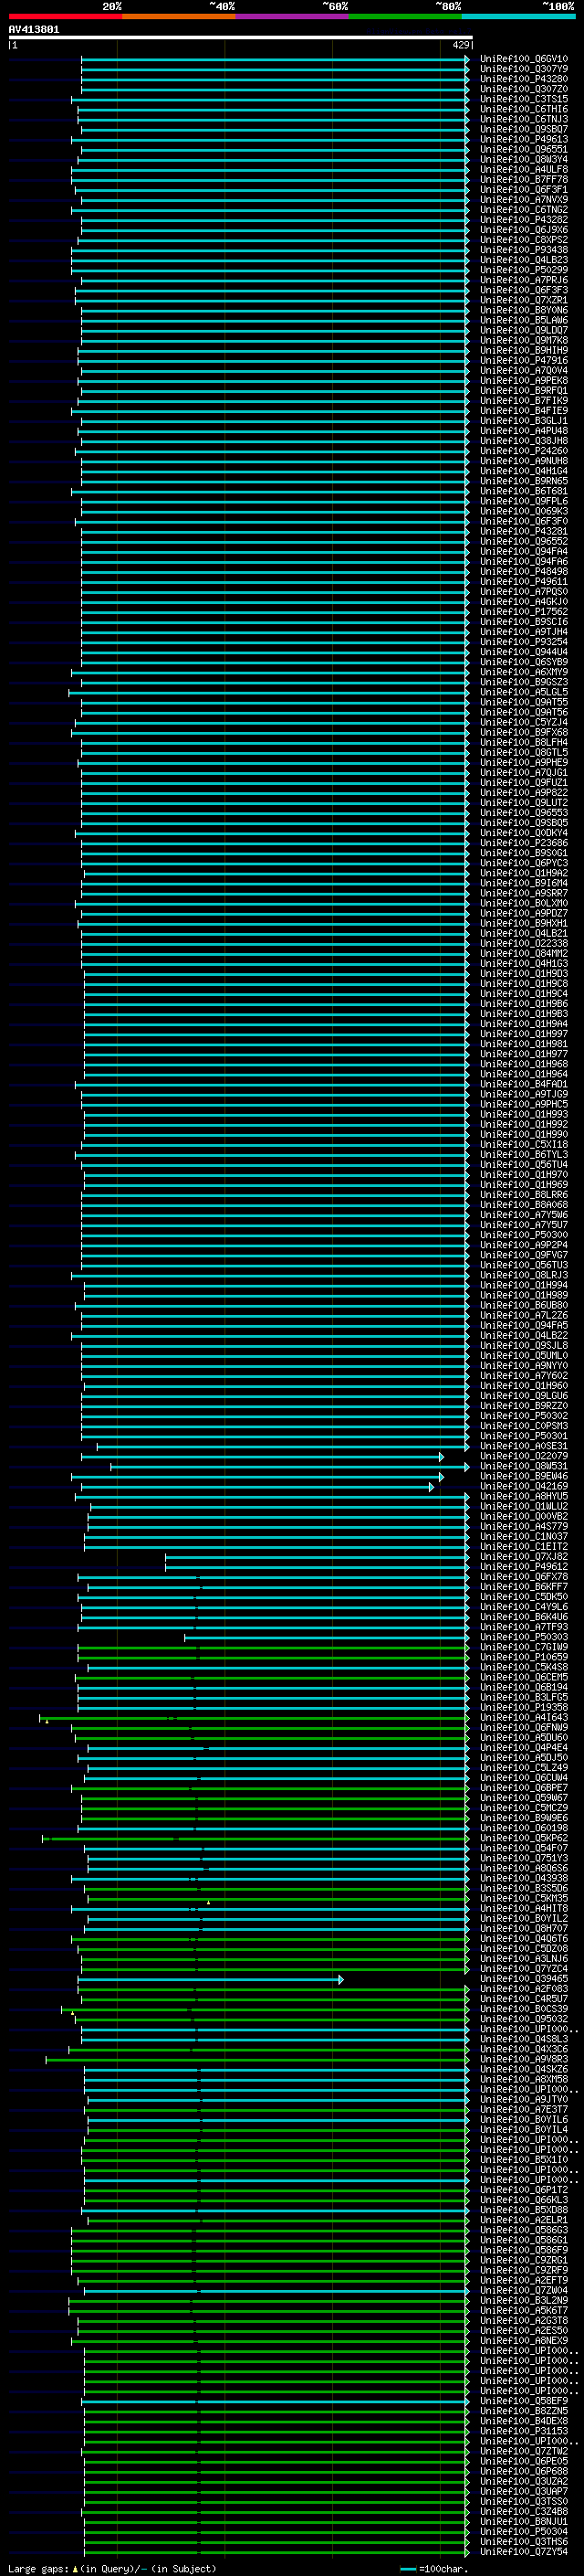Viewport: 584px width, 2576px height.
Task: Click the UniRef100_P17562 hit label
Action: point(524,612)
